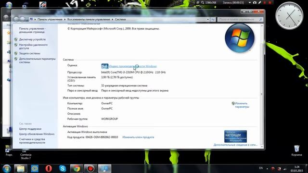This screenshot has height=173, width=308.
Task: Show hidden system tray icons arrow
Action: 267,169
